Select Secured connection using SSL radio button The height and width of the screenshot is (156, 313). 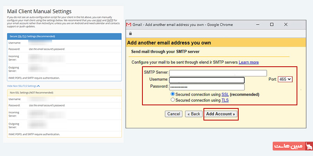tap(173, 94)
